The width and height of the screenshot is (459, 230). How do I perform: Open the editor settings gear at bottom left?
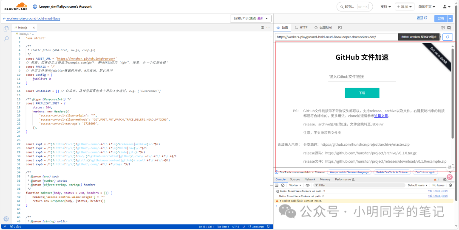pyautogui.click(x=6, y=219)
